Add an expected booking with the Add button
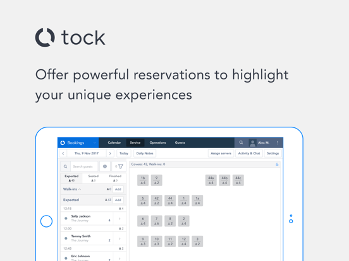Image resolution: width=349 pixels, height=261 pixels. [x=118, y=200]
